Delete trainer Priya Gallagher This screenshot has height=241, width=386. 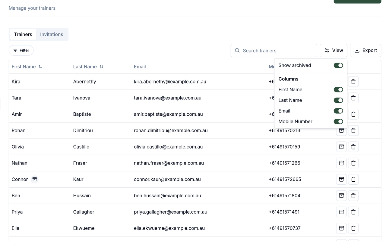click(x=353, y=212)
